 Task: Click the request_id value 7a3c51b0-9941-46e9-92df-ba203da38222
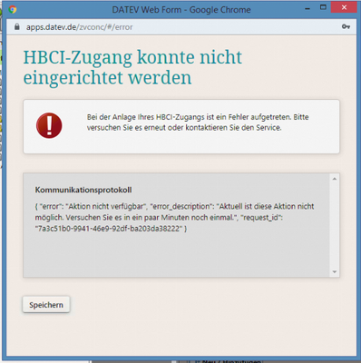[x=109, y=229]
